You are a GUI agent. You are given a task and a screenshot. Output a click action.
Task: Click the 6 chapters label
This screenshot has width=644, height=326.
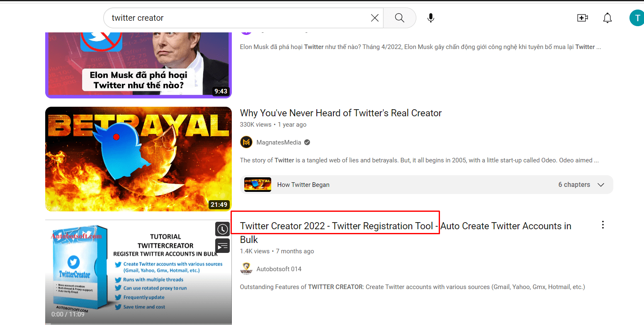574,185
